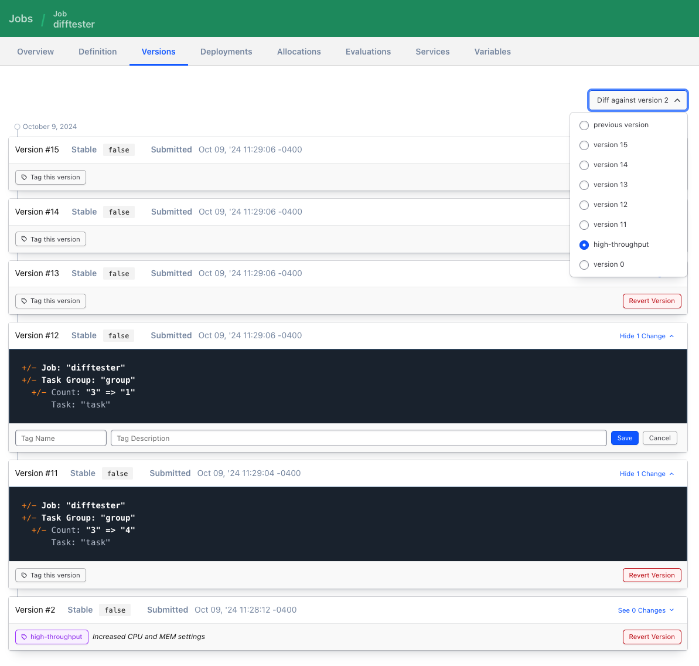Go to Jobs breadcrumb link
699x666 pixels.
click(21, 19)
